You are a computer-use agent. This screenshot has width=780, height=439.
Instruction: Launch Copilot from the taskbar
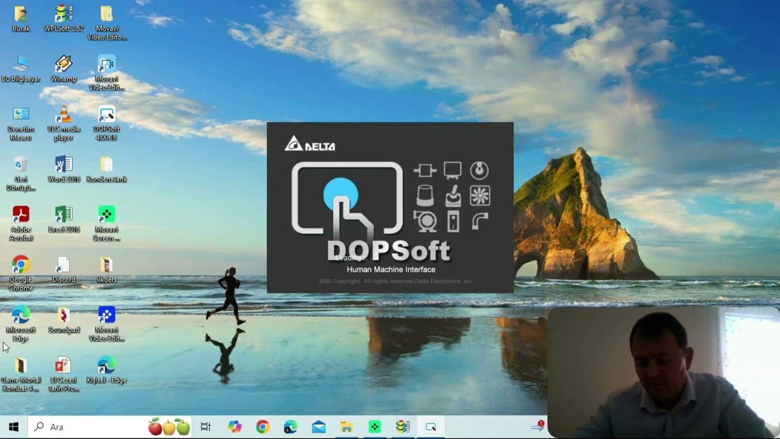235,427
